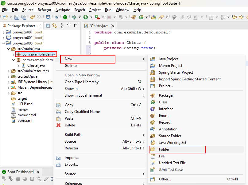
Task: Open the File menu
Action: pyautogui.click(x=5, y=10)
